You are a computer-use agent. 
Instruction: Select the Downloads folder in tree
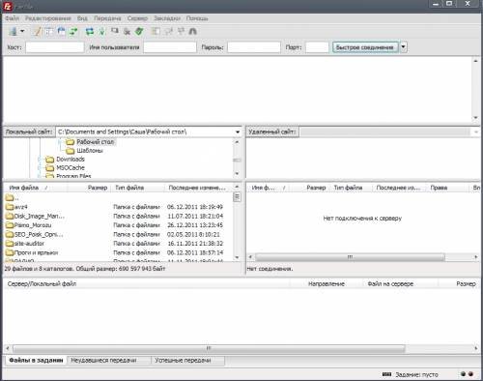(71, 160)
